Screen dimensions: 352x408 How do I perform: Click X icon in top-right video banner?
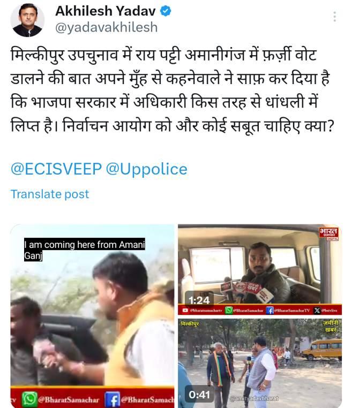point(317,310)
